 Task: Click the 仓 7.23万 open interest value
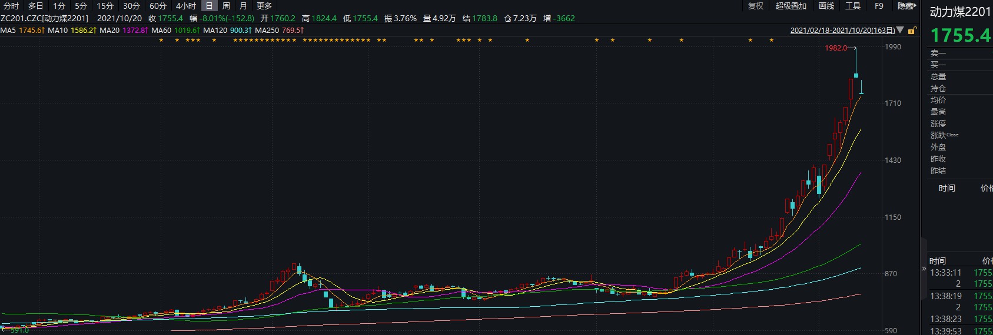pos(520,18)
